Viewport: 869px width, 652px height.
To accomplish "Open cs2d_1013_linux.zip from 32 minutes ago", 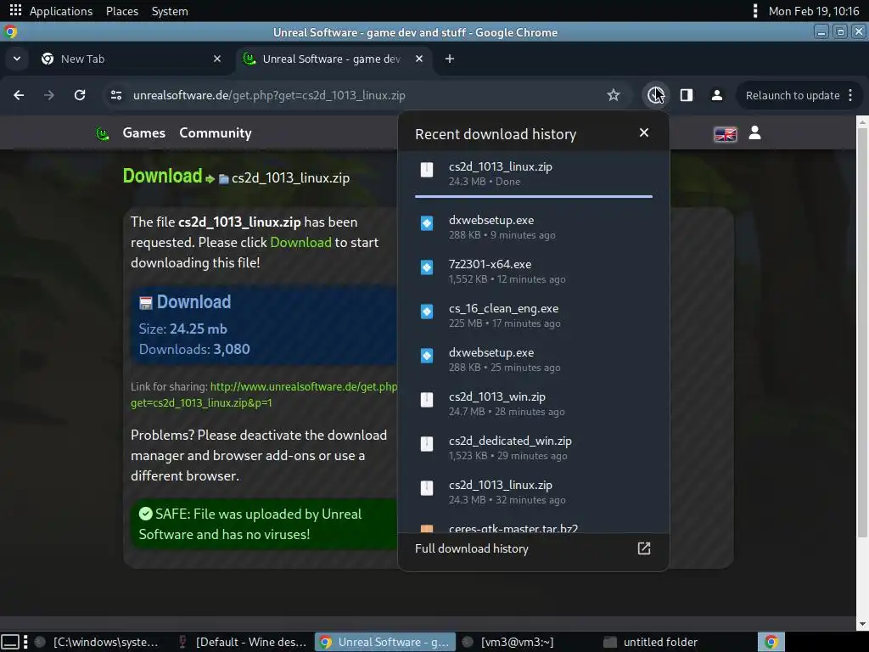I will (533, 492).
